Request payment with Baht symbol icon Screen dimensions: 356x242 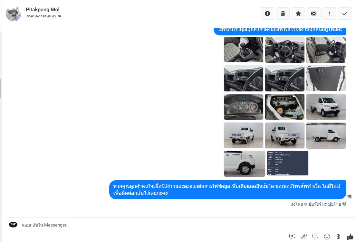pyautogui.click(x=338, y=237)
